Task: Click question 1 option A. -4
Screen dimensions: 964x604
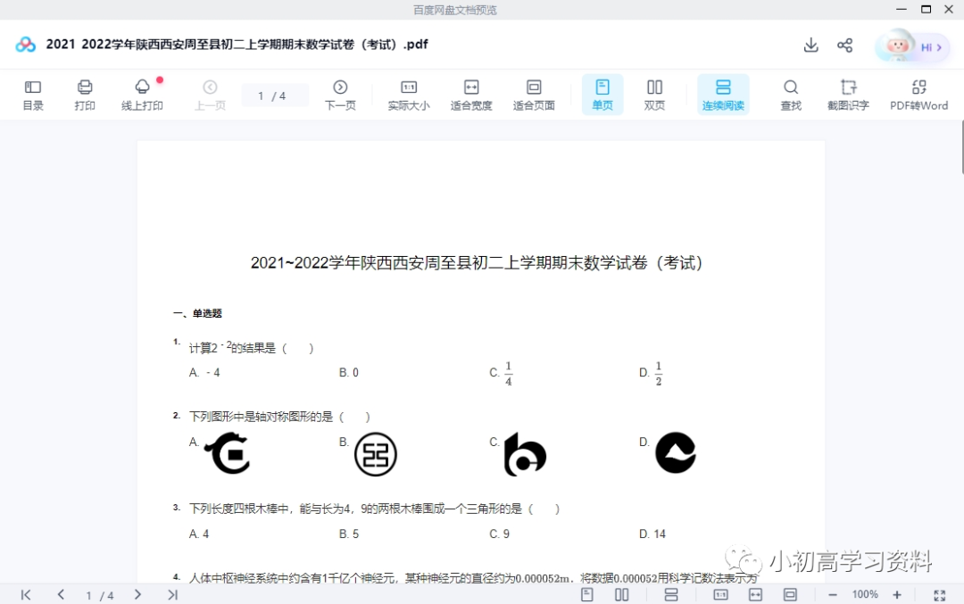Action: (x=204, y=372)
